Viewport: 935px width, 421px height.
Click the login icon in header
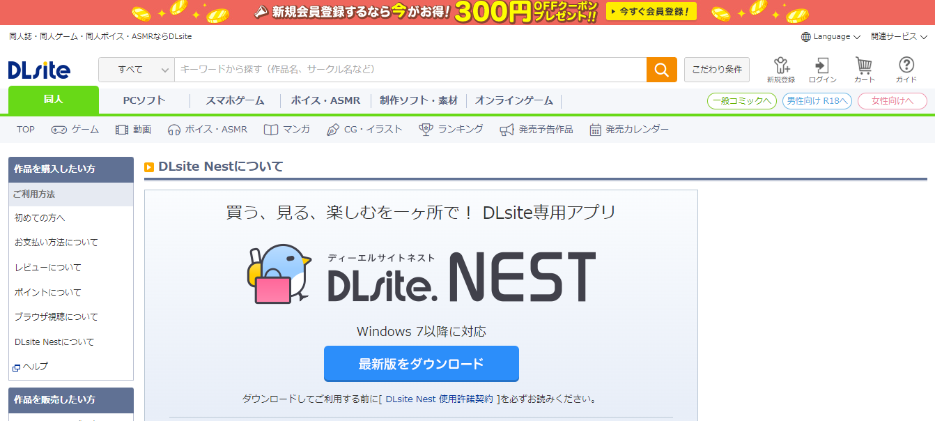822,70
